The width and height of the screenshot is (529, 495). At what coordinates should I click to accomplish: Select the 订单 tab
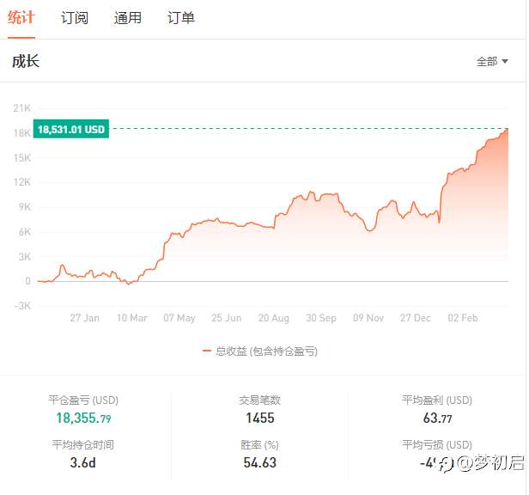(181, 17)
